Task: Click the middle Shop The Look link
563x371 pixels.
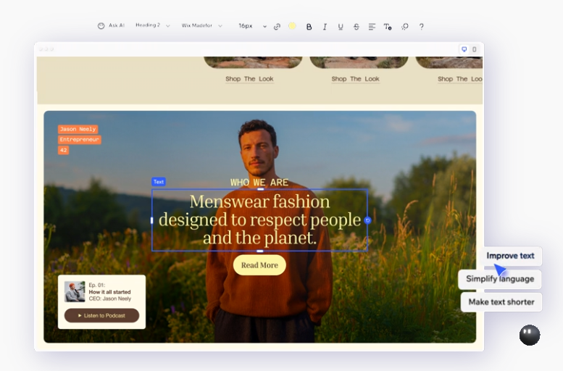Action: [x=356, y=79]
